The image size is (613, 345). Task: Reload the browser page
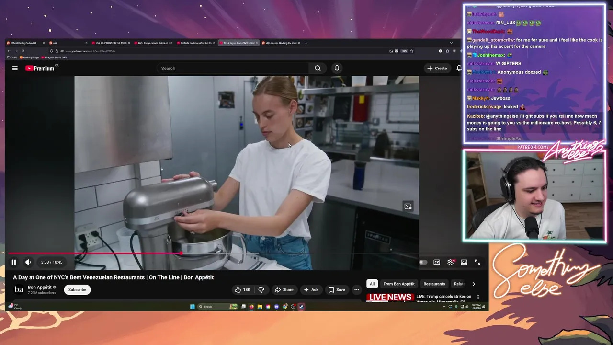point(23,51)
